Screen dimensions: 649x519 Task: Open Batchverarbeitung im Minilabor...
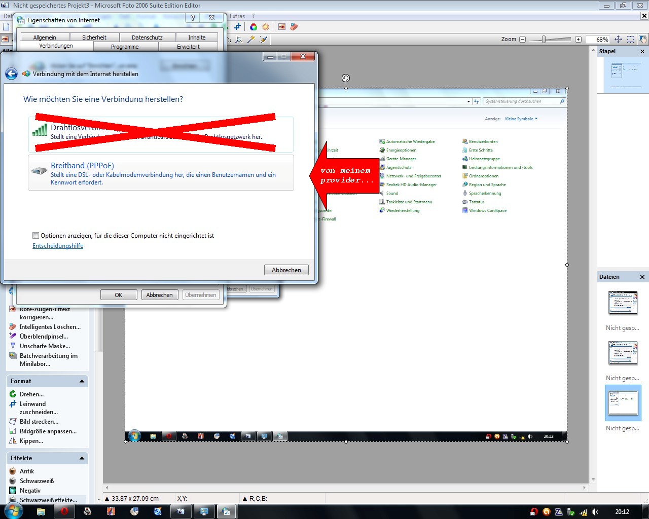[x=48, y=360]
